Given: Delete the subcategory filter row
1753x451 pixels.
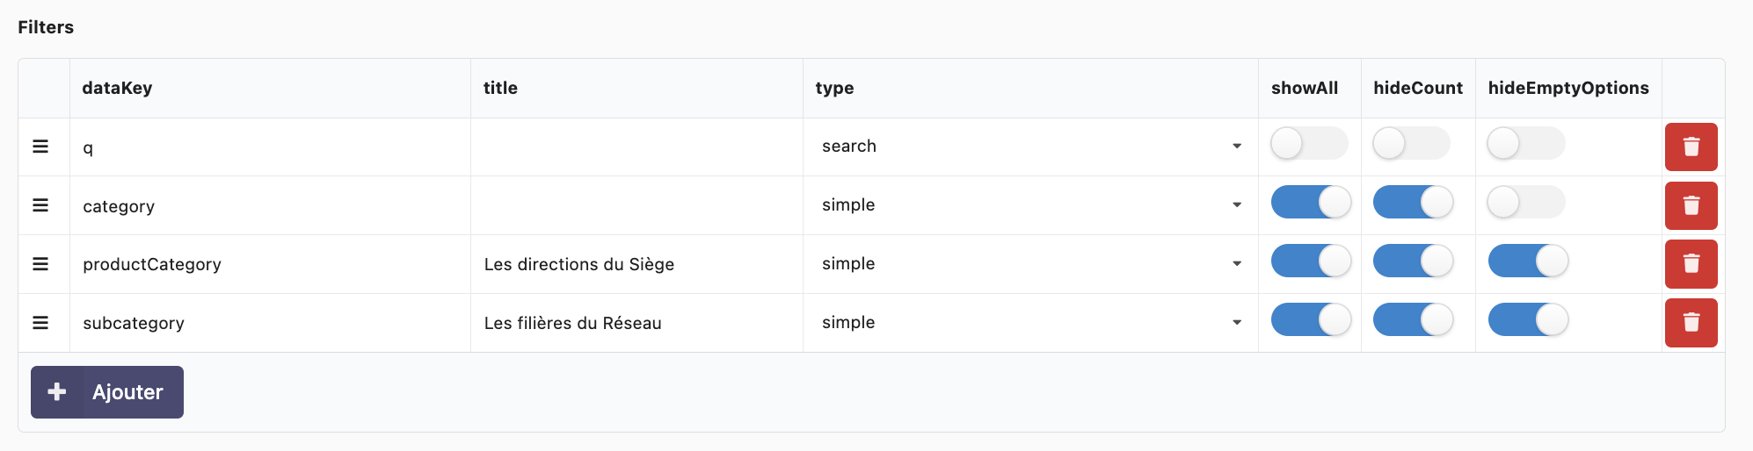Looking at the screenshot, I should coord(1691,323).
